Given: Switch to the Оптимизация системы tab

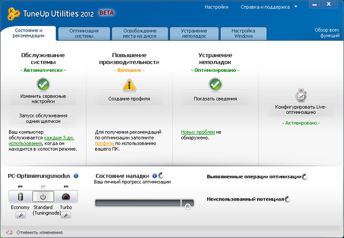Looking at the screenshot, I should [x=84, y=34].
